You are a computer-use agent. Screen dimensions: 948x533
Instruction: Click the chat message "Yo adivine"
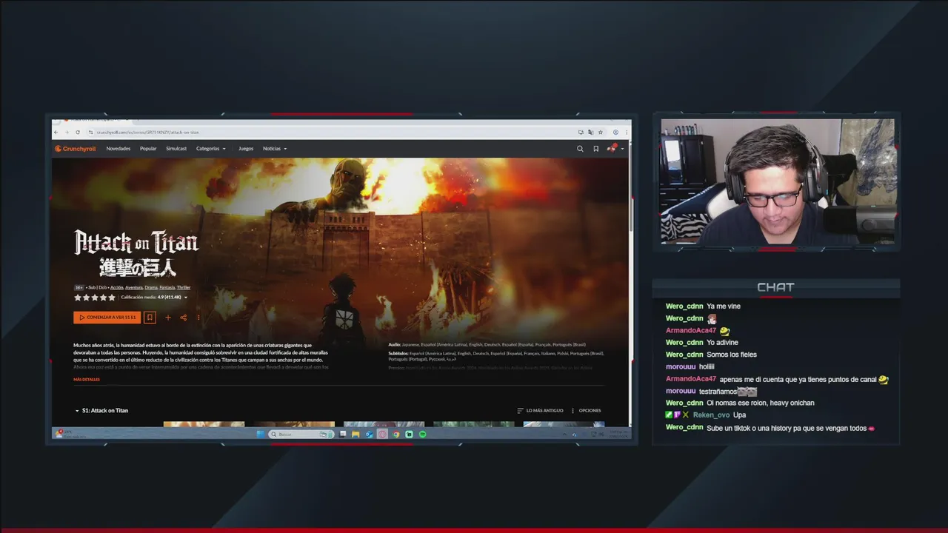point(723,343)
